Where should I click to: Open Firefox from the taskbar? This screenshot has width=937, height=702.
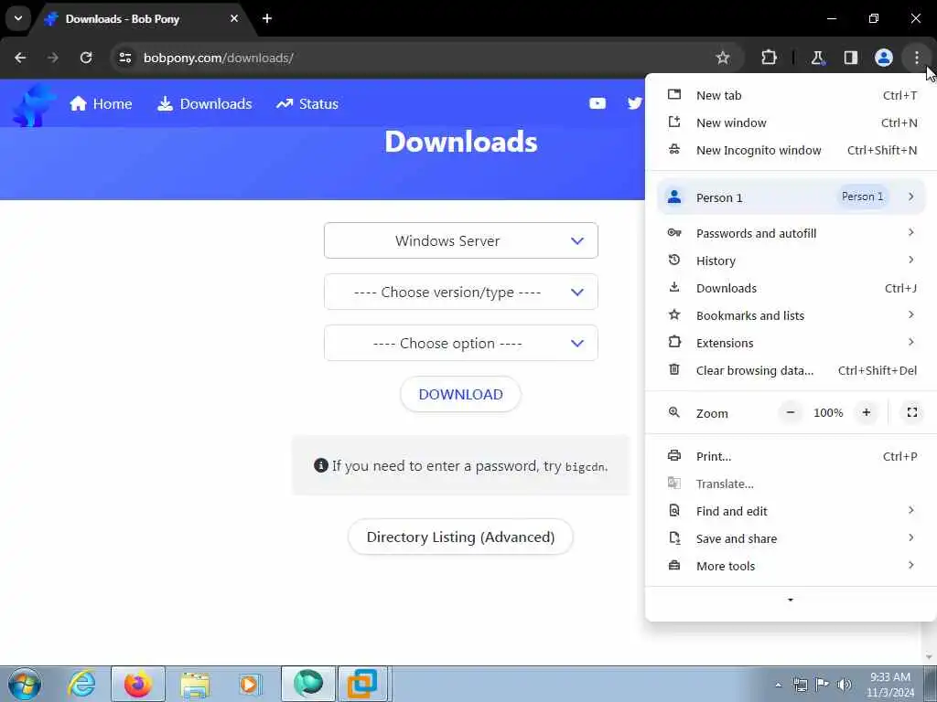(138, 684)
